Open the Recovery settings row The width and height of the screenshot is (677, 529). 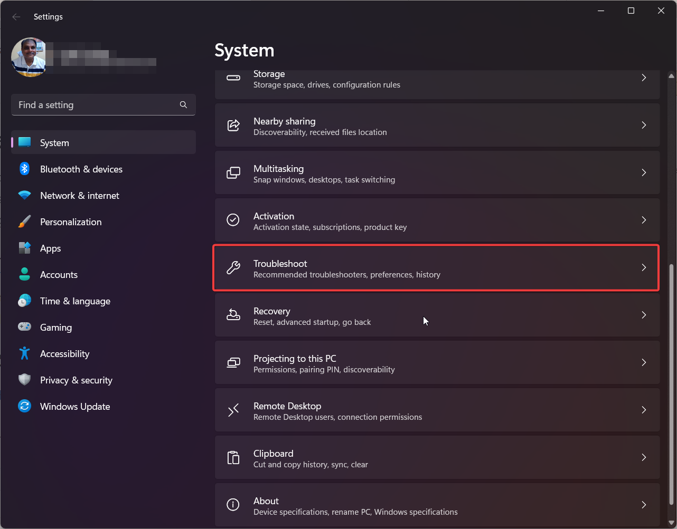click(x=437, y=315)
